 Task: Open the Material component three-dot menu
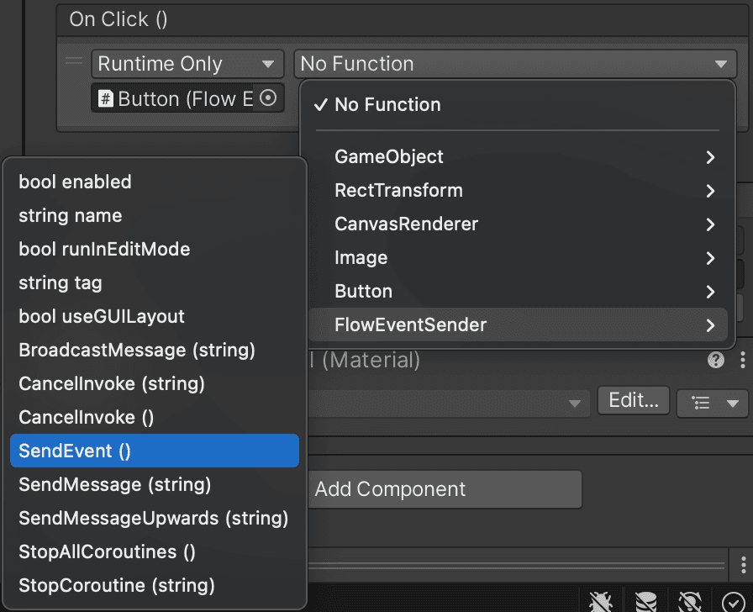(742, 360)
